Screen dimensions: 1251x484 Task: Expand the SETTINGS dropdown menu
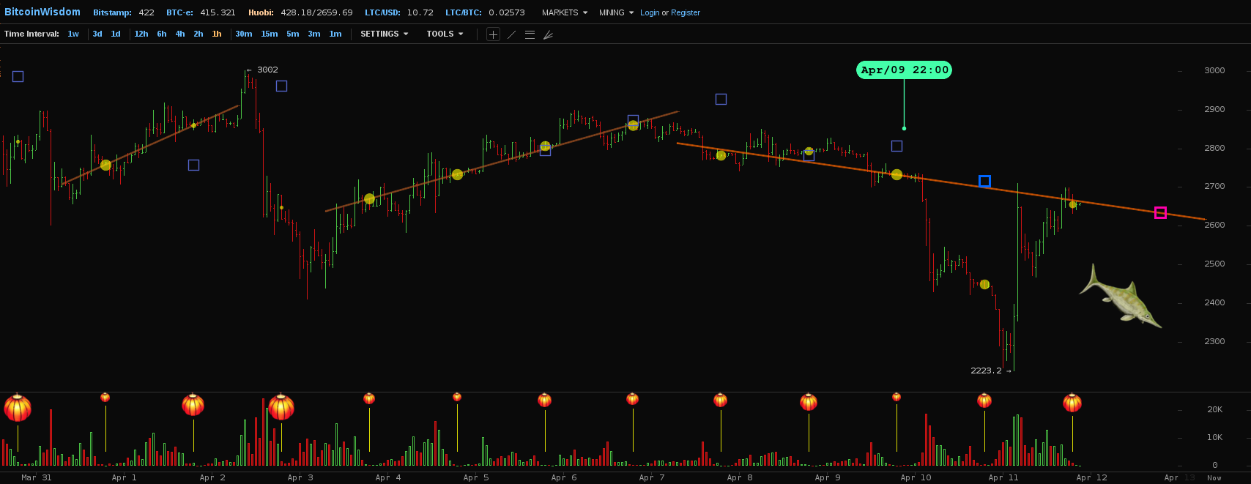(x=384, y=34)
